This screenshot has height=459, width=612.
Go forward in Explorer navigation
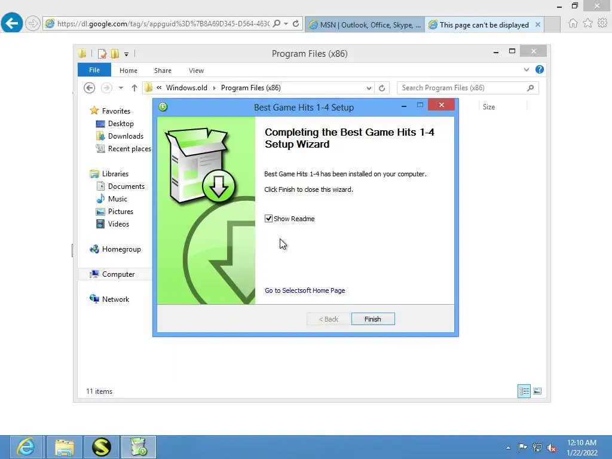tap(106, 88)
